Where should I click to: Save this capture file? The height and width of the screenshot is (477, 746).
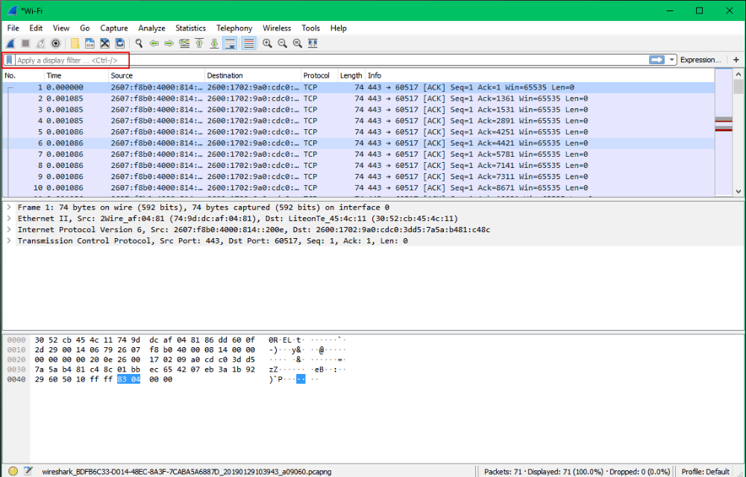pos(90,43)
